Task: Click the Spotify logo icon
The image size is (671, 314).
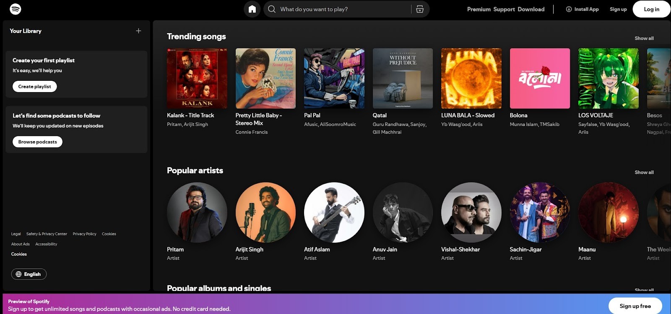Action: (x=16, y=9)
